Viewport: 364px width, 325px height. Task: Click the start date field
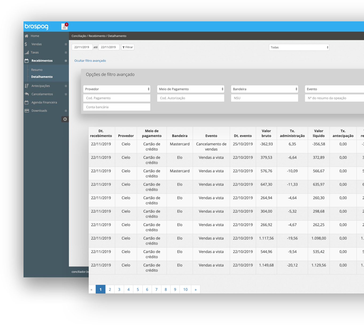(x=82, y=47)
